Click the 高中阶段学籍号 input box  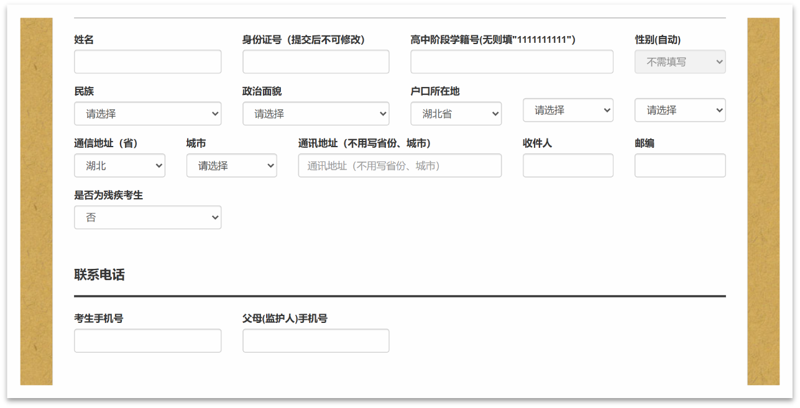[x=512, y=62]
